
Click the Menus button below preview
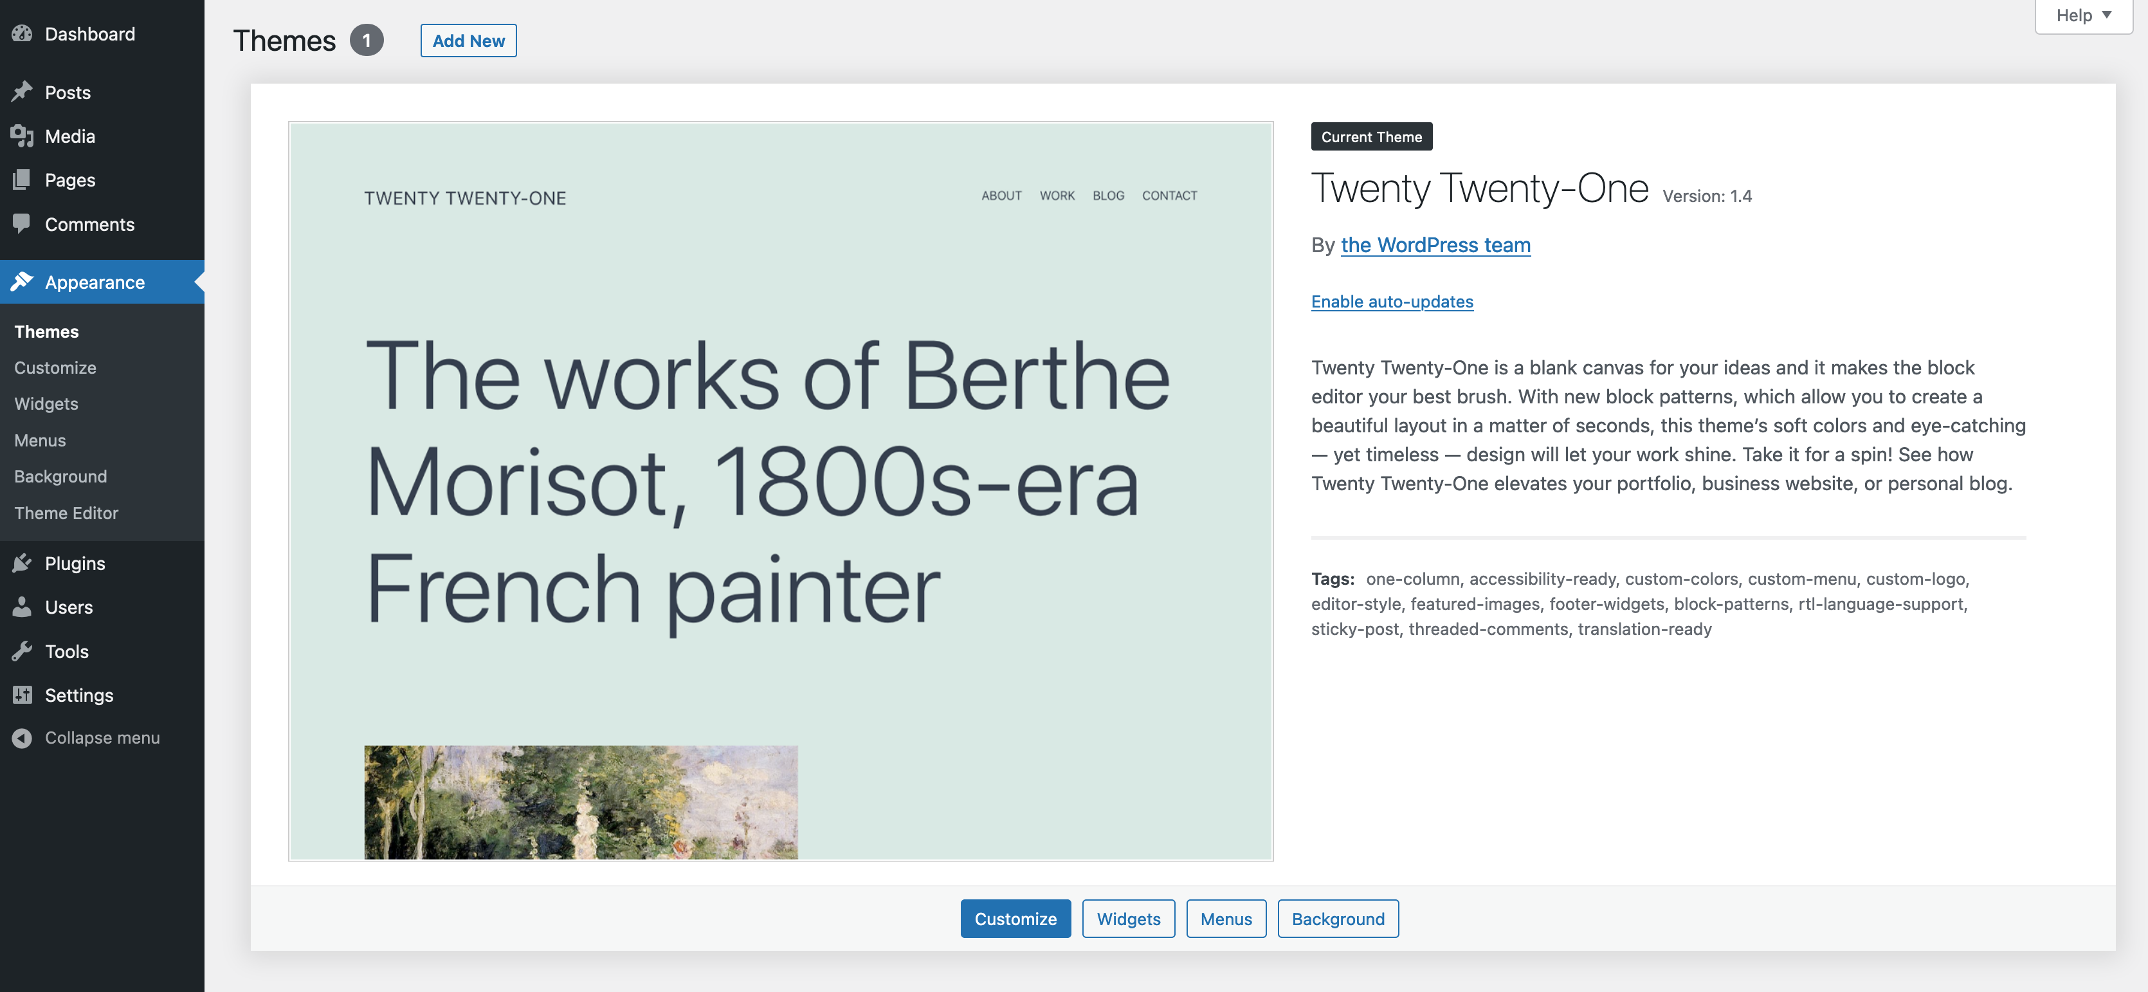(x=1226, y=919)
